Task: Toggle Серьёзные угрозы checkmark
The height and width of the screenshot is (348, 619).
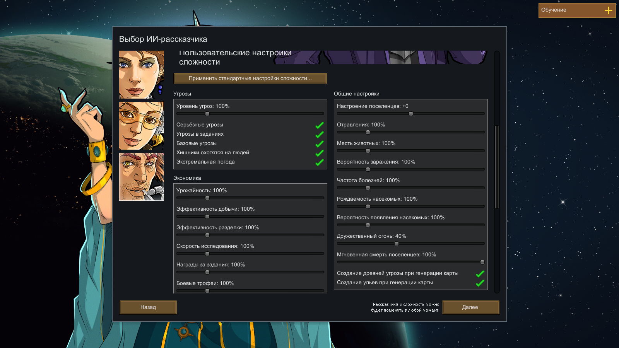Action: (320, 125)
